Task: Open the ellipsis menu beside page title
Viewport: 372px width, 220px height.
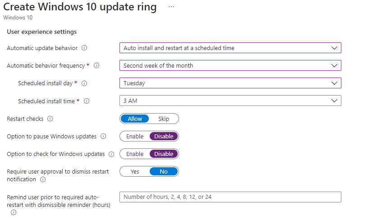Action: (x=171, y=7)
